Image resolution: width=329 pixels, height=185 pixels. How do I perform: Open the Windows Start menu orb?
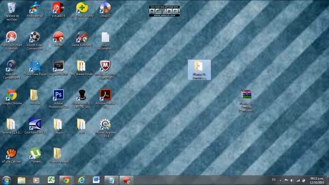click(6, 180)
